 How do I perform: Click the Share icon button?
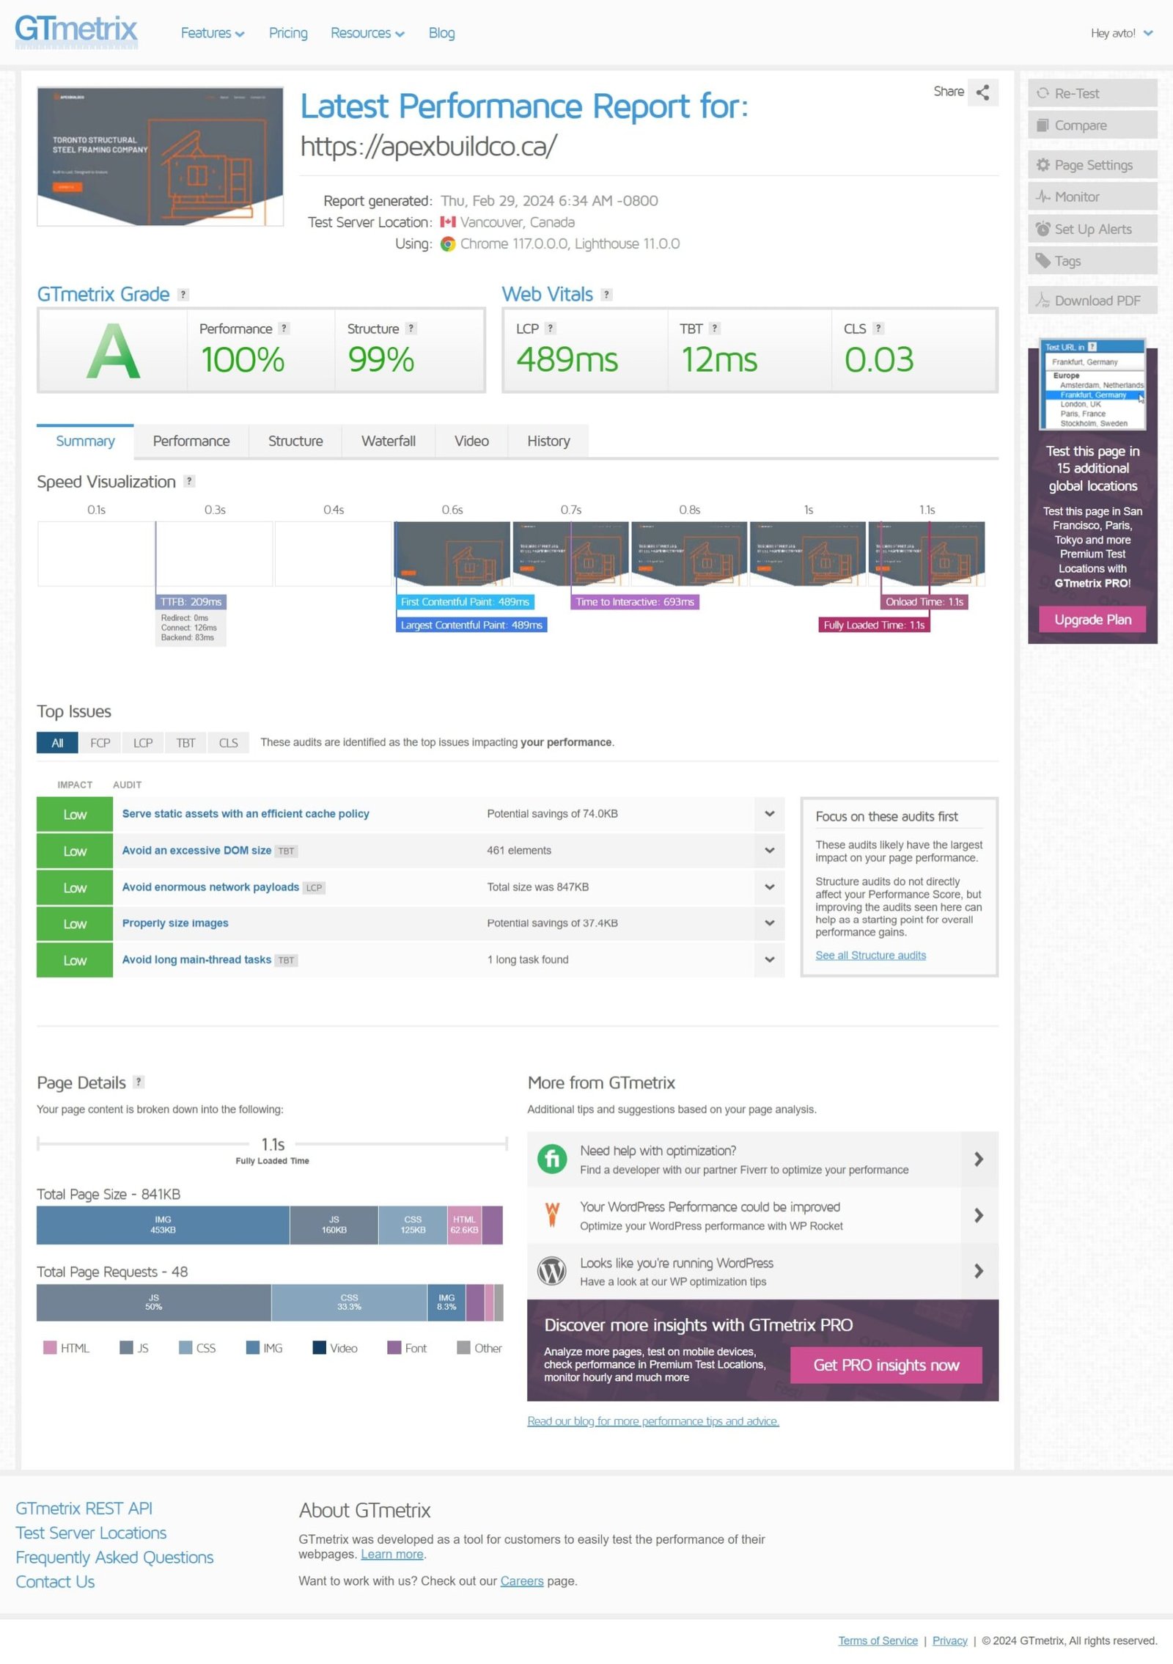tap(982, 92)
